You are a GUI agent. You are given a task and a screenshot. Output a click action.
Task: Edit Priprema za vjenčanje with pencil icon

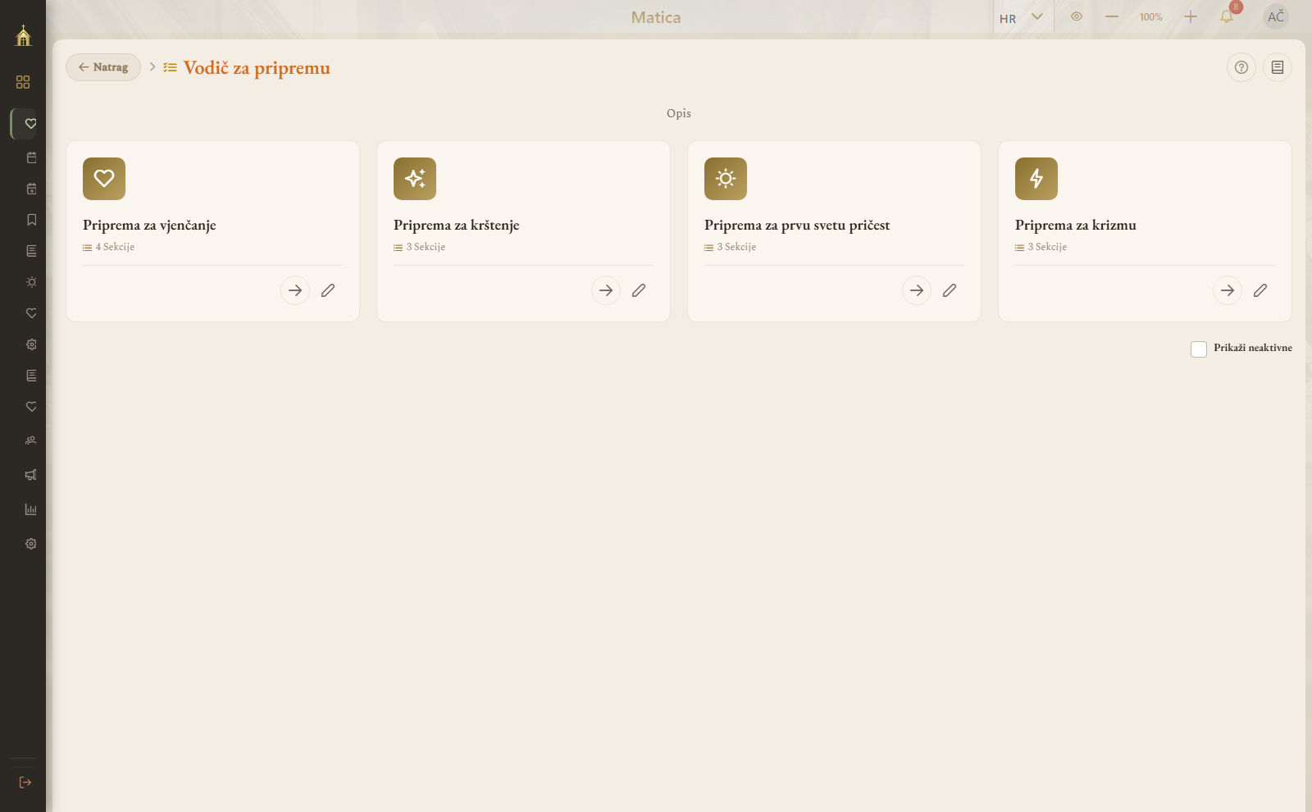point(328,290)
